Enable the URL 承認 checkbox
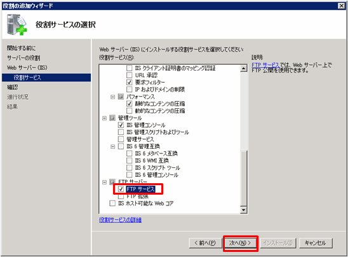 (x=130, y=75)
